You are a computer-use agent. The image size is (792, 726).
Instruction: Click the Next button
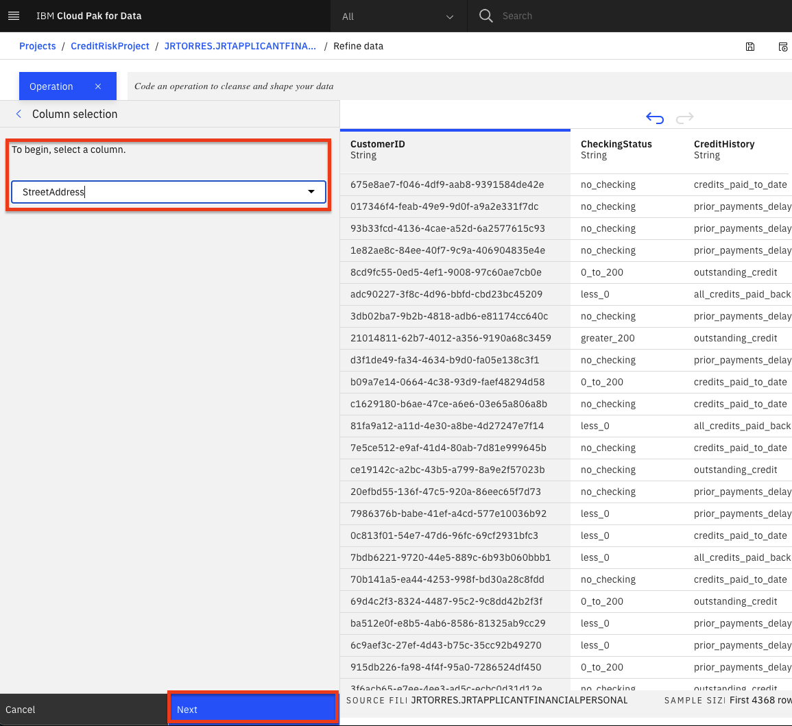252,710
